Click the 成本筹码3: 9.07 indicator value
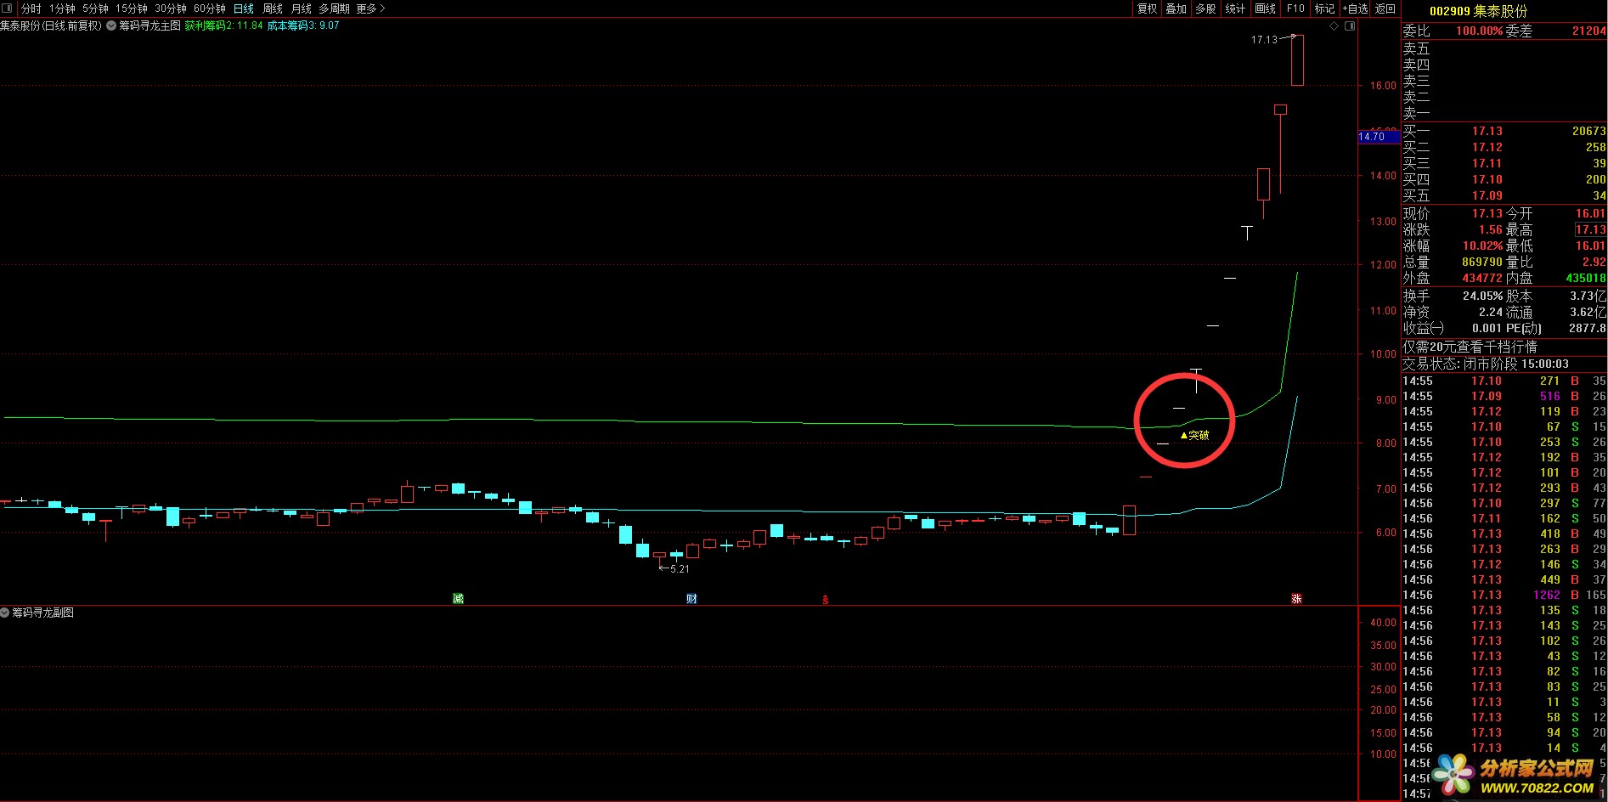The image size is (1608, 802). tap(303, 25)
